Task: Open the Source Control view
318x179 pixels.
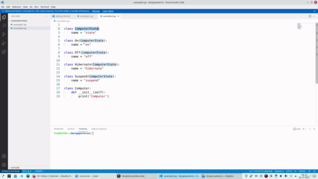Action: point(4,34)
